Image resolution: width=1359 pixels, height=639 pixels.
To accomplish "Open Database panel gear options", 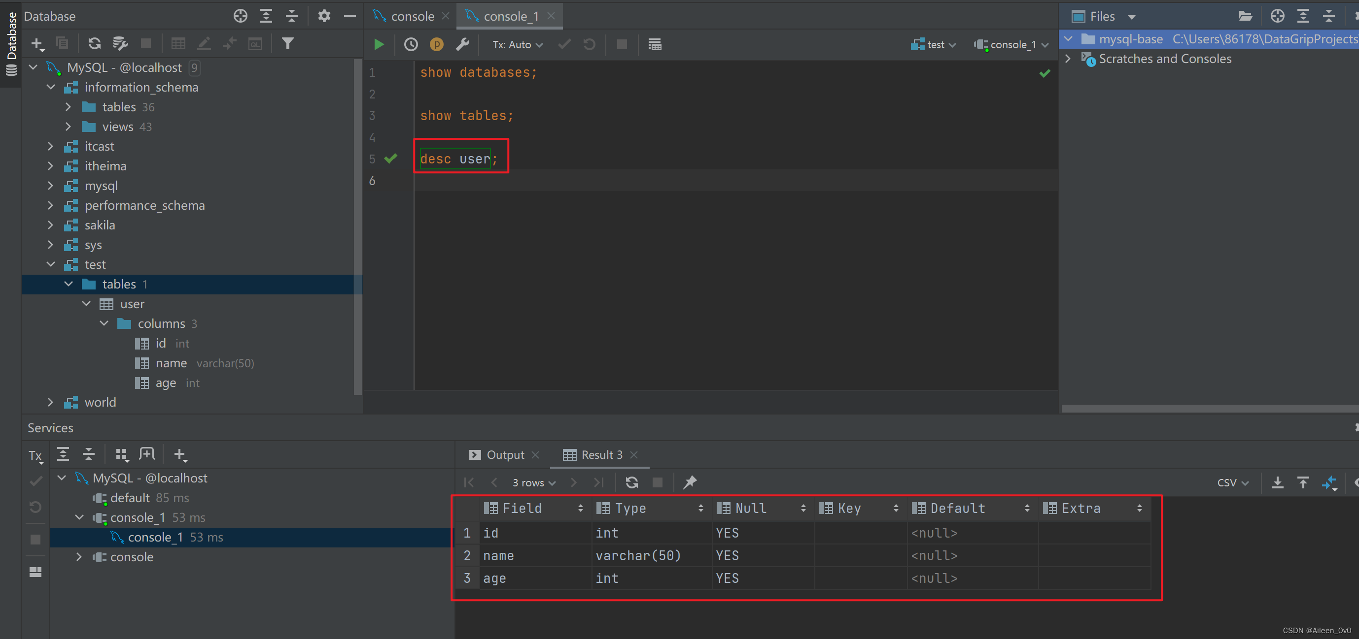I will coord(324,16).
